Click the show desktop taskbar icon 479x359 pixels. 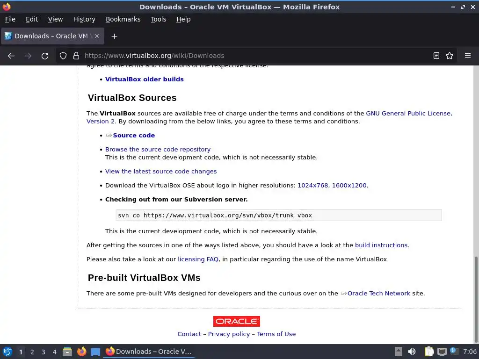95,352
